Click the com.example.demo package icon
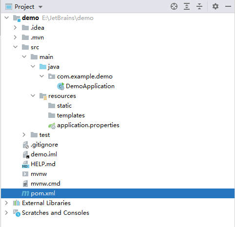The image size is (235, 227). [x=52, y=76]
